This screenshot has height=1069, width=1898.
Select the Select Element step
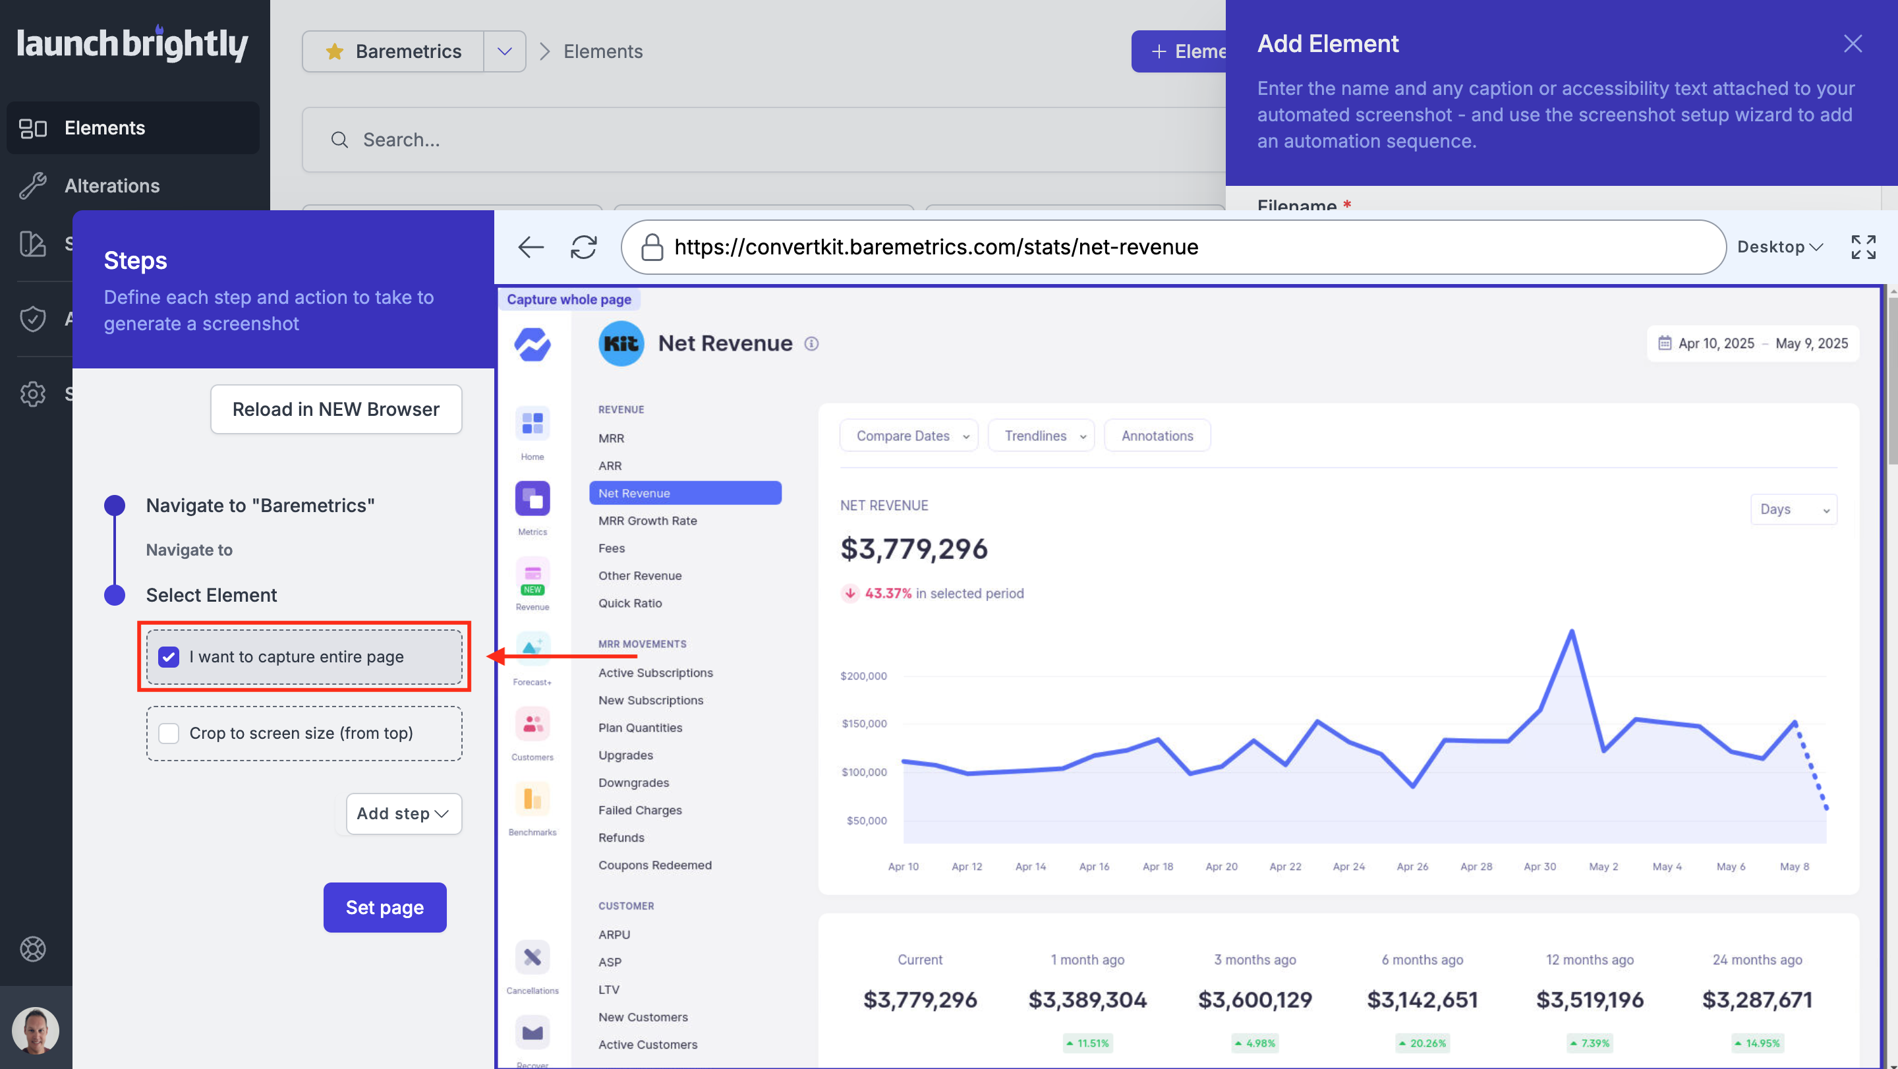pyautogui.click(x=211, y=594)
